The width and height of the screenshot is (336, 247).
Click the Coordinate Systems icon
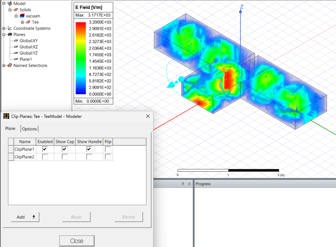click(10, 28)
